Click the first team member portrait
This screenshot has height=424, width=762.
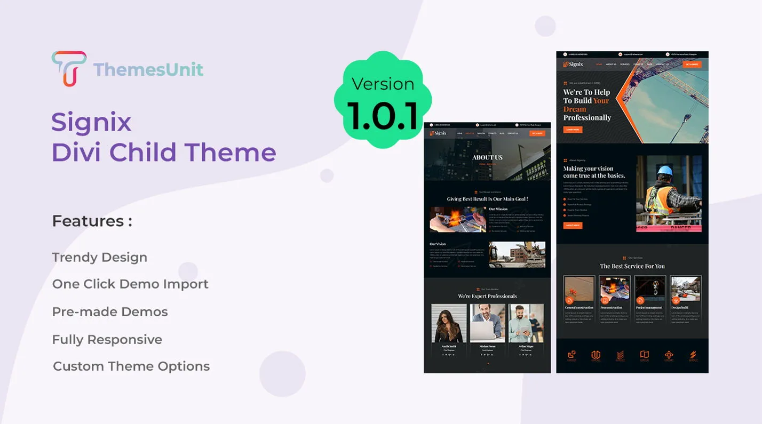pyautogui.click(x=449, y=323)
